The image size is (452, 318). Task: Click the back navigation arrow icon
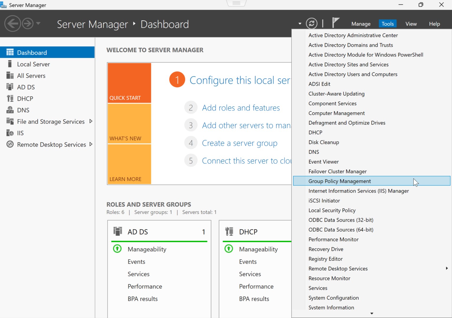click(13, 24)
